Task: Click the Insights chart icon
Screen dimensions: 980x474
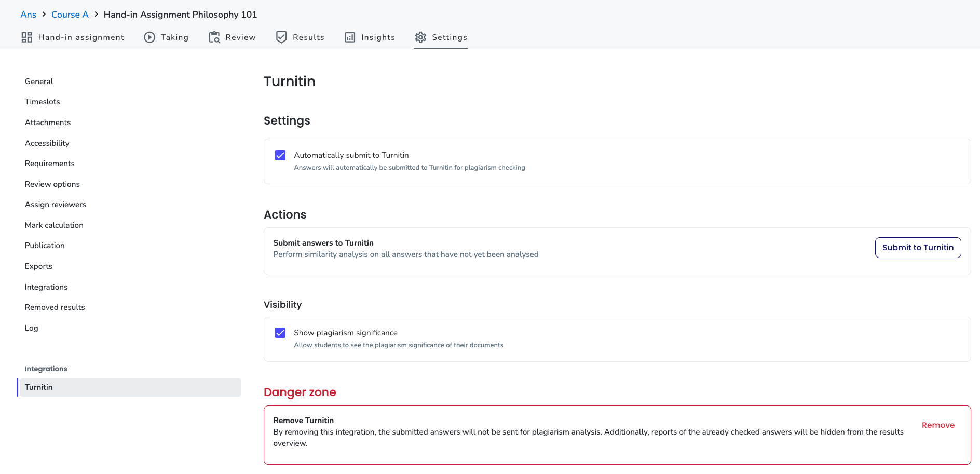Action: pyautogui.click(x=350, y=37)
